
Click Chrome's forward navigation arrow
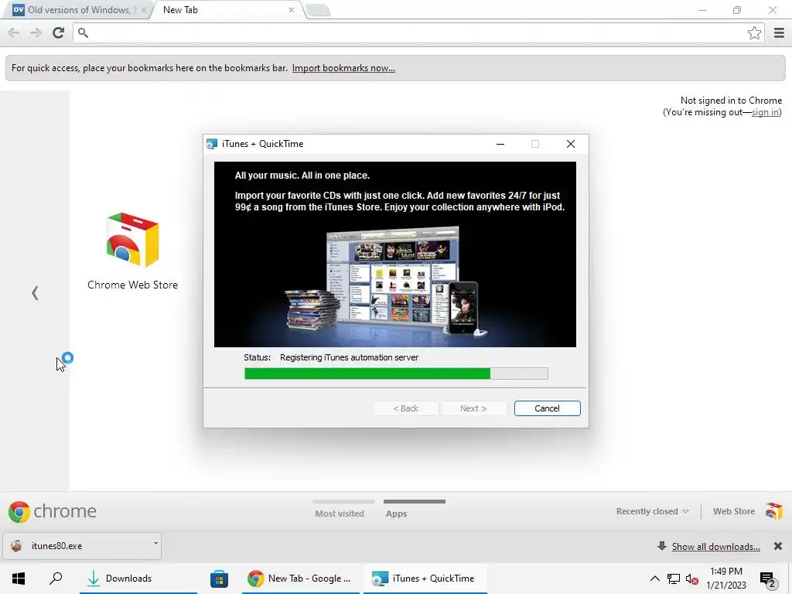(x=36, y=32)
